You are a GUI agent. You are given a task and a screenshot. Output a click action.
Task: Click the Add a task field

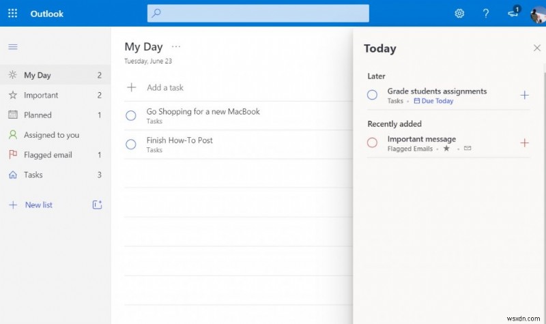[239, 87]
